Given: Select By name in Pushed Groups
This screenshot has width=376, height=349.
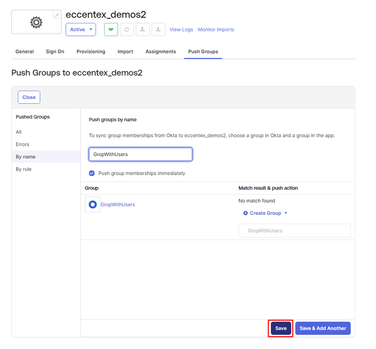Looking at the screenshot, I should click(46, 157).
